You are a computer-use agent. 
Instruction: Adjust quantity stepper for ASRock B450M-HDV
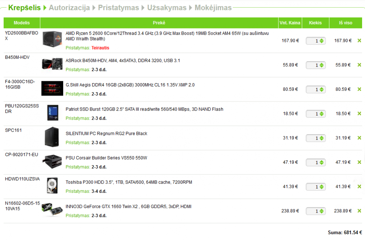point(322,65)
